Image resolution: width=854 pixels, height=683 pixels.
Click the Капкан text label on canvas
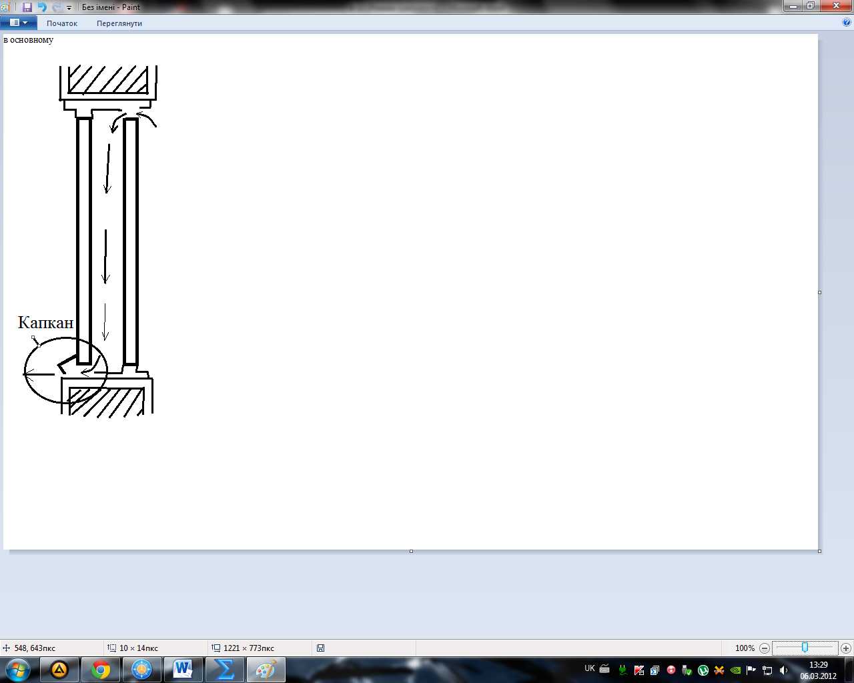(x=45, y=323)
